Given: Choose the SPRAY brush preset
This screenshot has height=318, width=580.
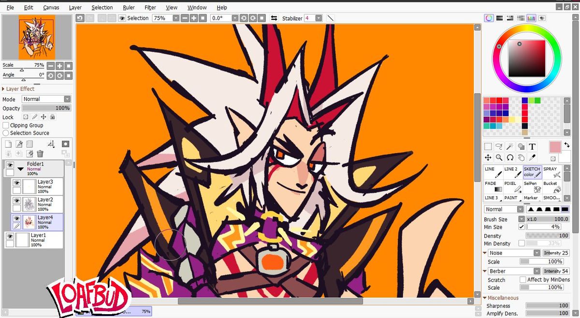Looking at the screenshot, I should tap(551, 172).
